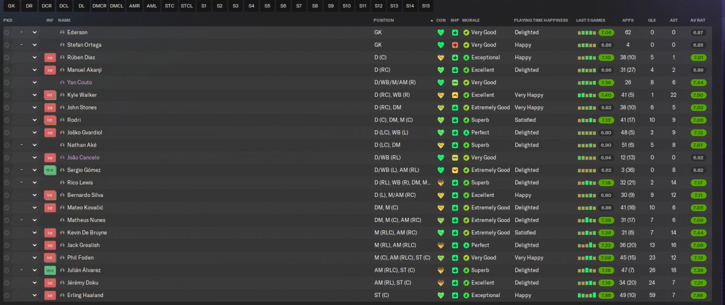Toggle the picked checkmark for Ederson
Viewport: 725px width, 305px height.
point(7,32)
